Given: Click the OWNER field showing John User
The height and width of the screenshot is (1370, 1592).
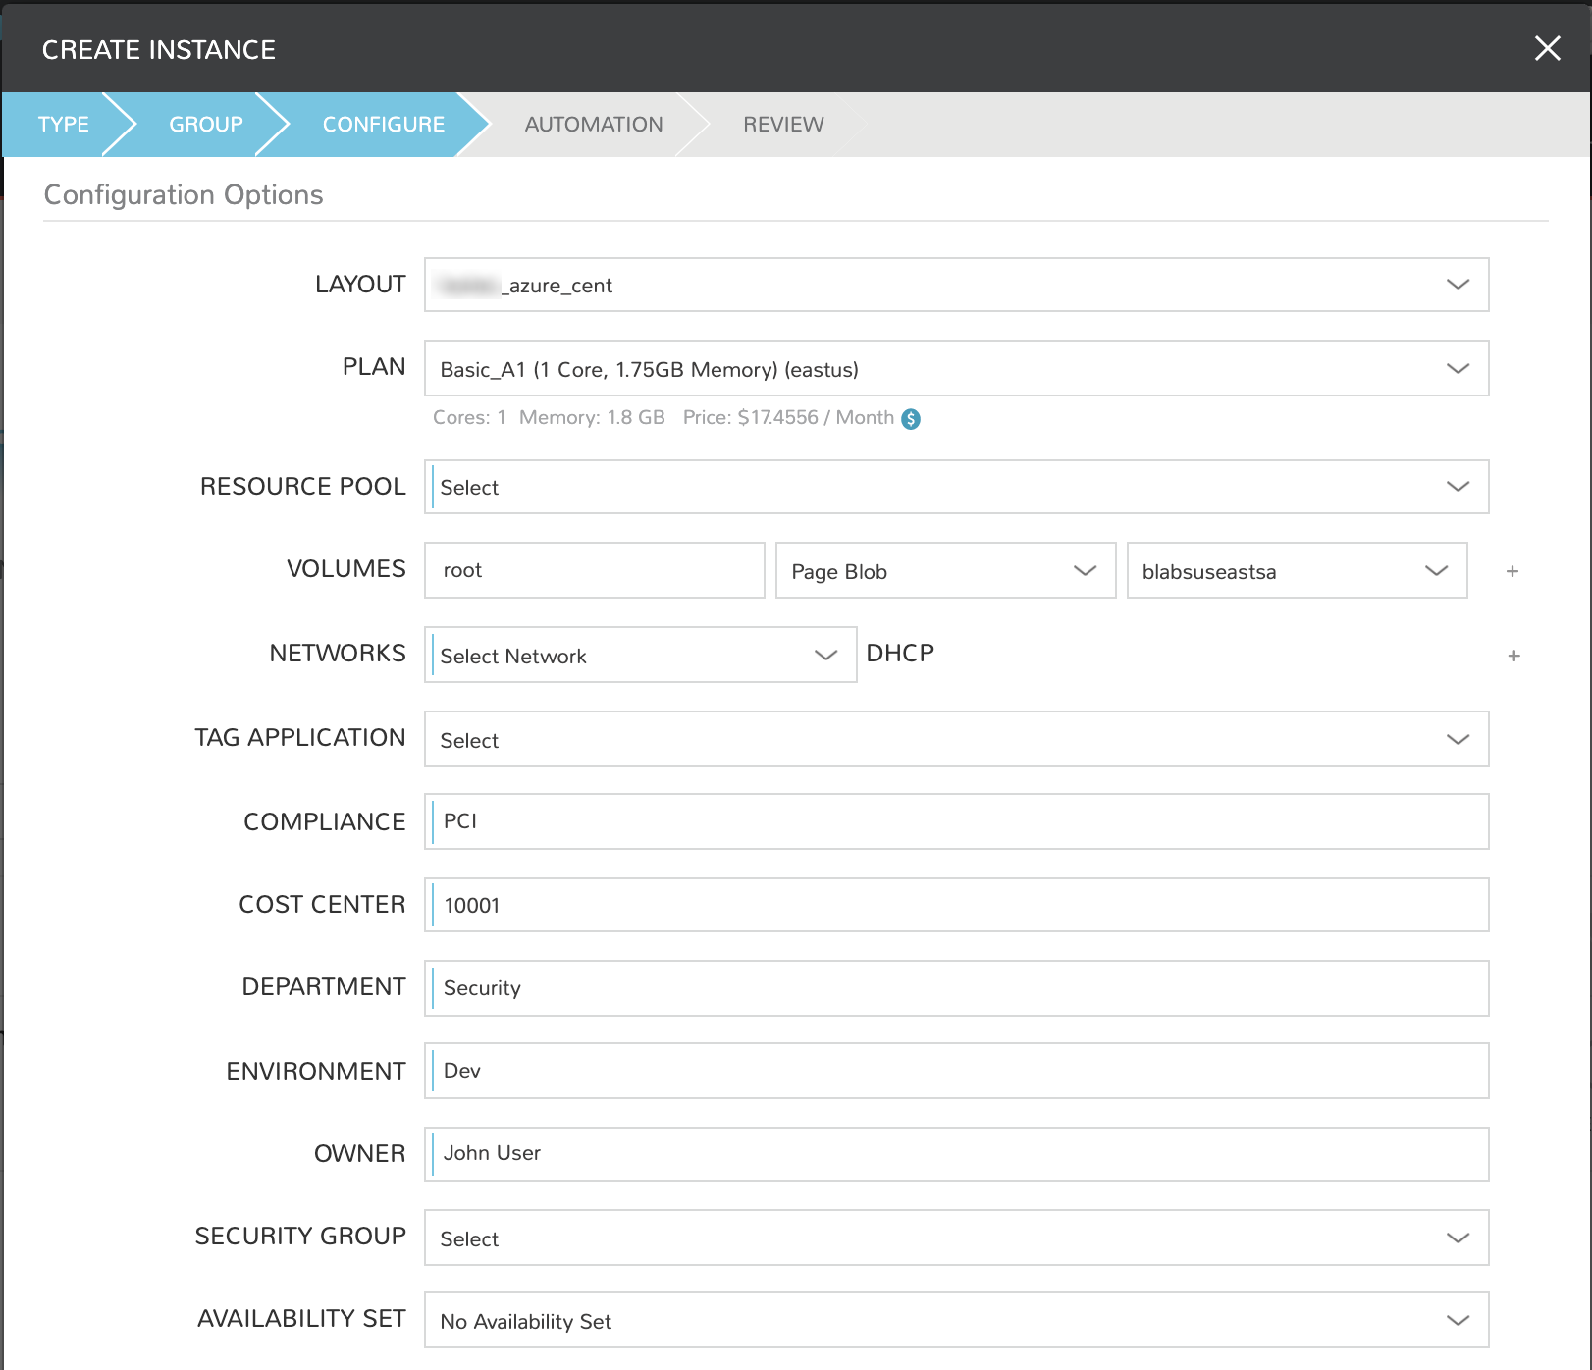Looking at the screenshot, I should click(957, 1154).
